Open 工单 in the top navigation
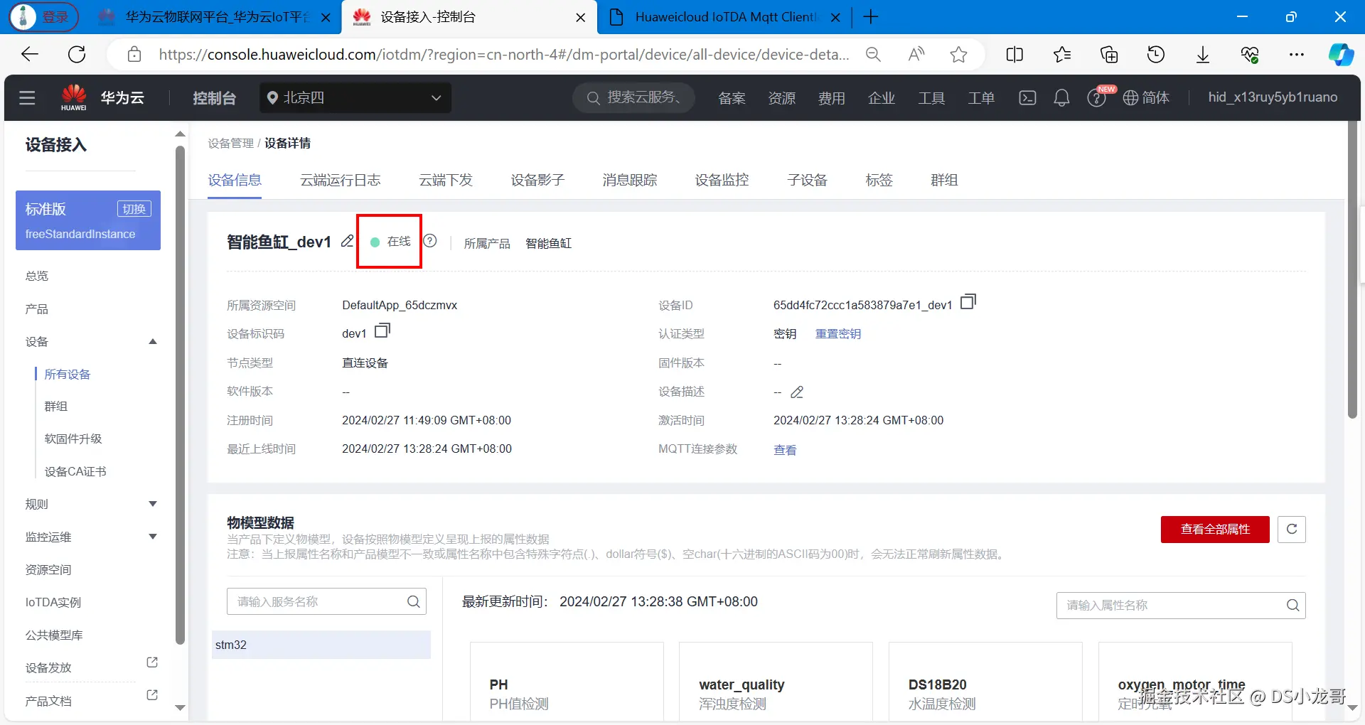Screen dimensions: 1365x725 coord(981,98)
